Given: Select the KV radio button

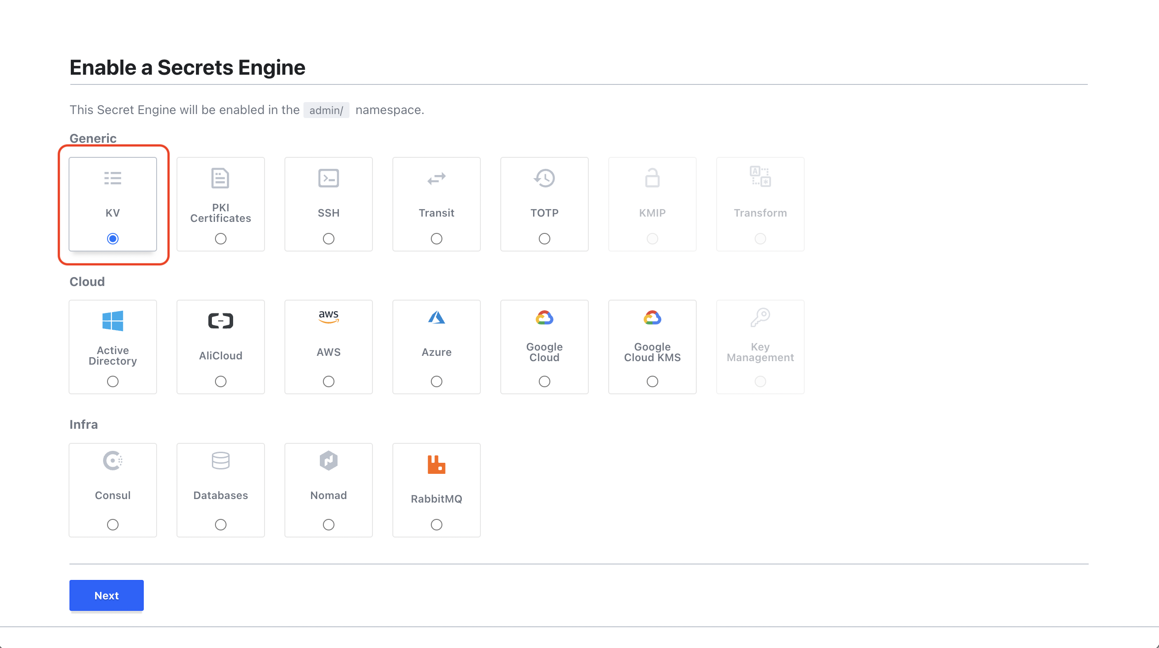Looking at the screenshot, I should coord(112,239).
